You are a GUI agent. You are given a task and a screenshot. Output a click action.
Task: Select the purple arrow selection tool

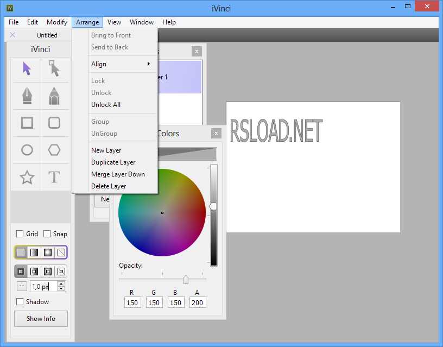click(27, 68)
